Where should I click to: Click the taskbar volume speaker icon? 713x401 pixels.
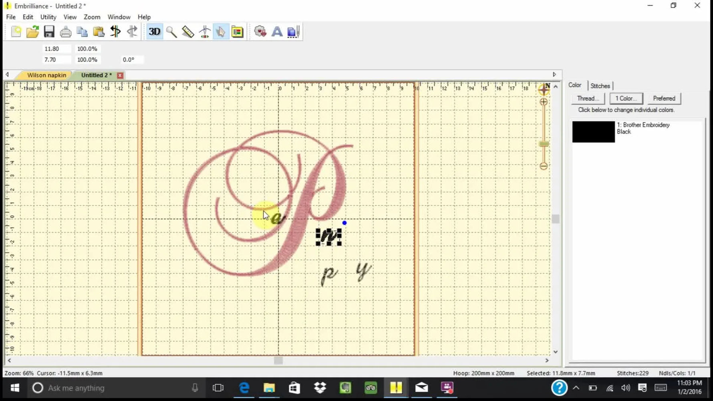click(x=626, y=388)
